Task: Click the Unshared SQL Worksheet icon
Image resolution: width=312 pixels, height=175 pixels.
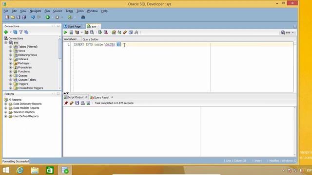Action: point(114,33)
